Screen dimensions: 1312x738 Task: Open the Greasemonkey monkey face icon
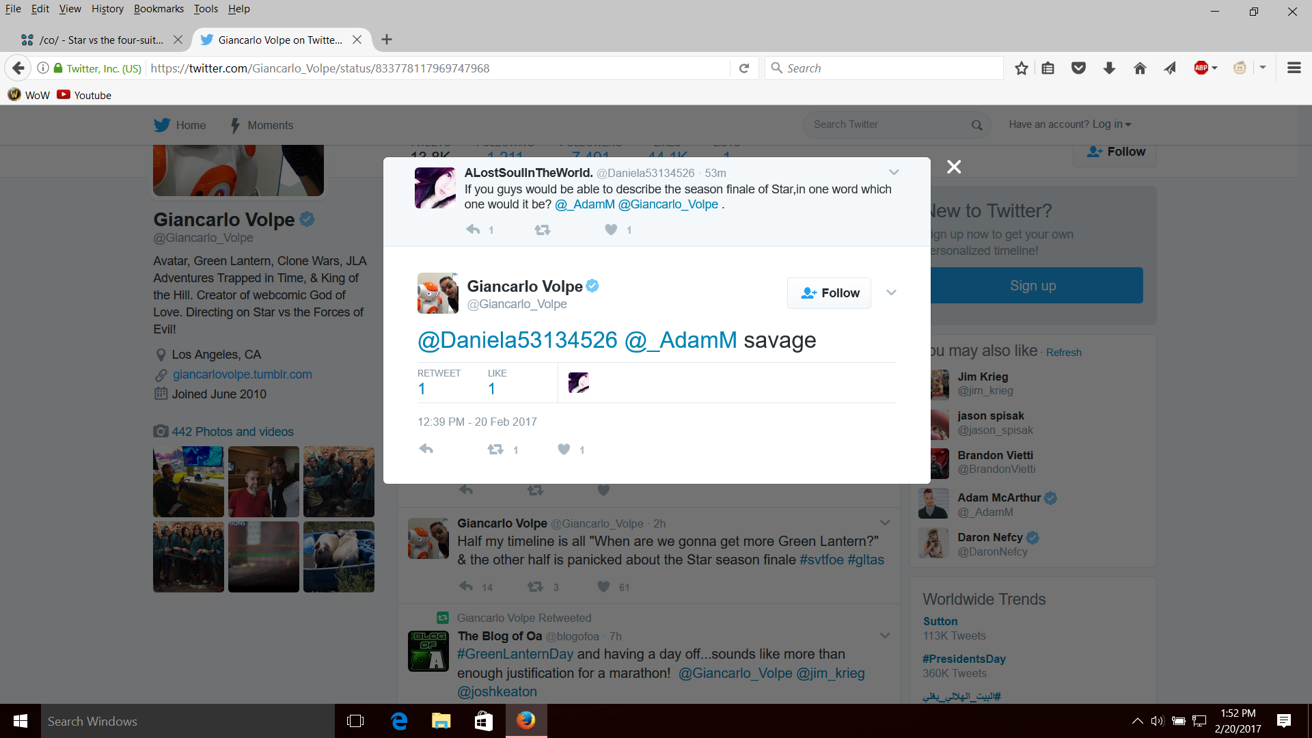coord(1240,68)
